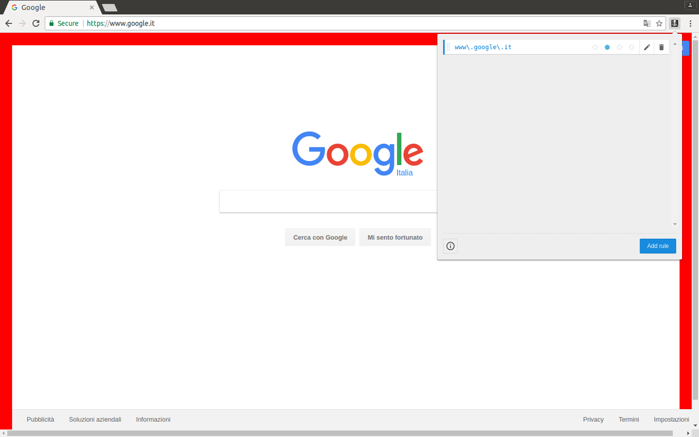Click the Mi sento fortunato button
This screenshot has height=437, width=699.
395,238
